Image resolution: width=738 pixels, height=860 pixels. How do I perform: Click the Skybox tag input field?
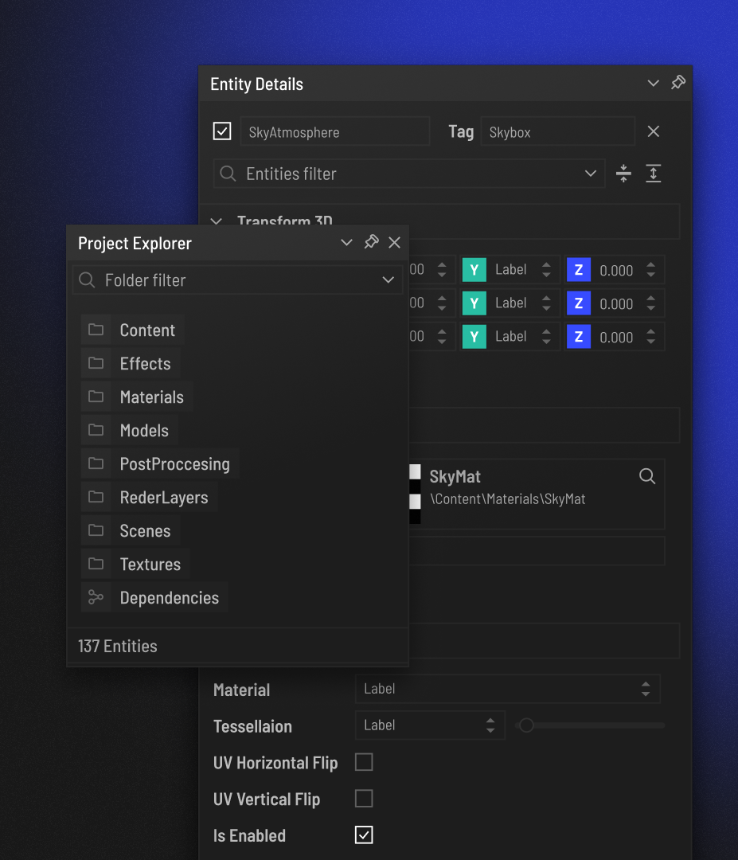point(557,131)
